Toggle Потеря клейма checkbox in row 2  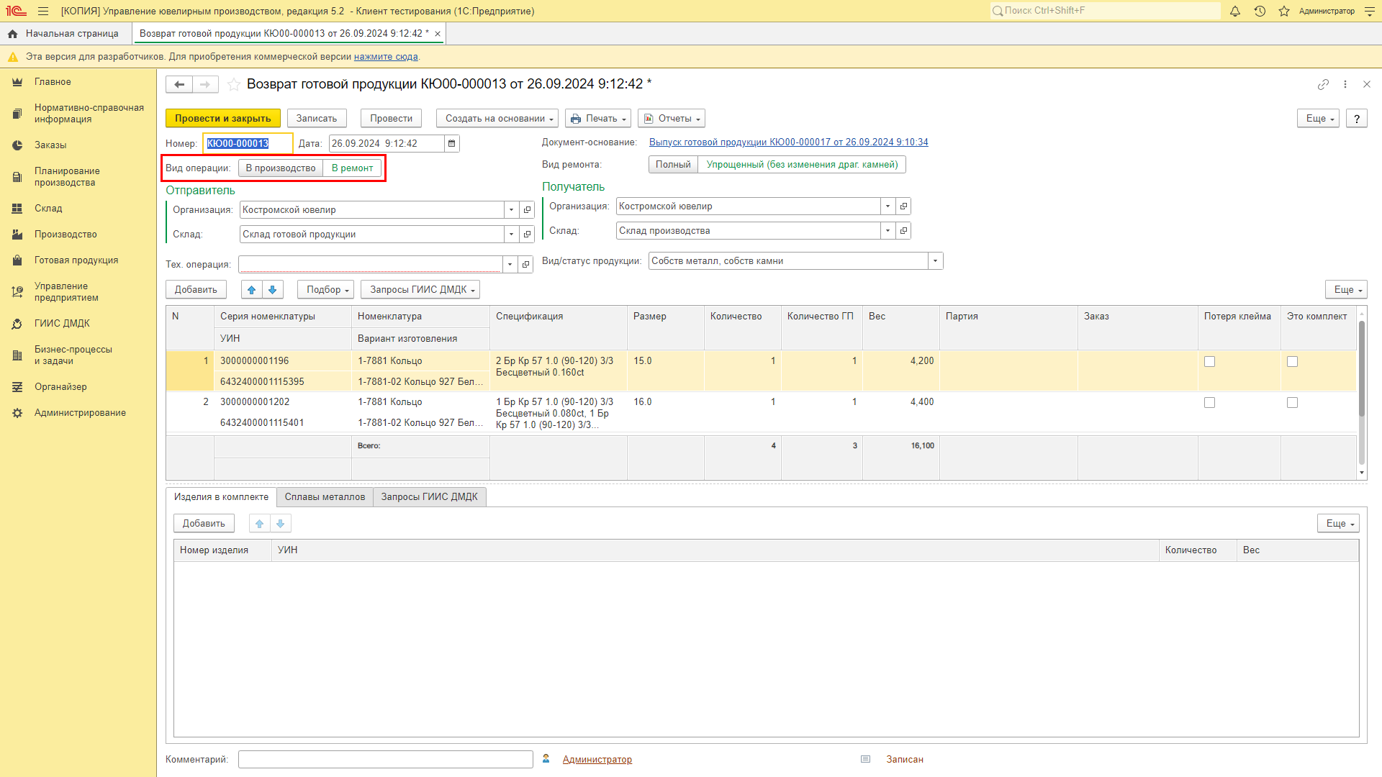coord(1210,403)
